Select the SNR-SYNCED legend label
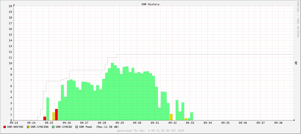This screenshot has height=134, width=301. pos(64,127)
